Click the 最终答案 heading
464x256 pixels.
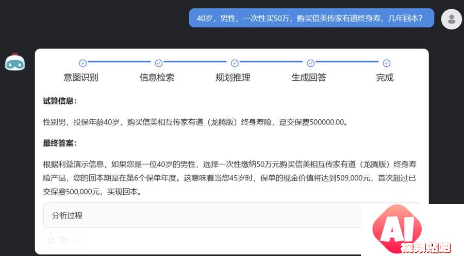pyautogui.click(x=60, y=143)
